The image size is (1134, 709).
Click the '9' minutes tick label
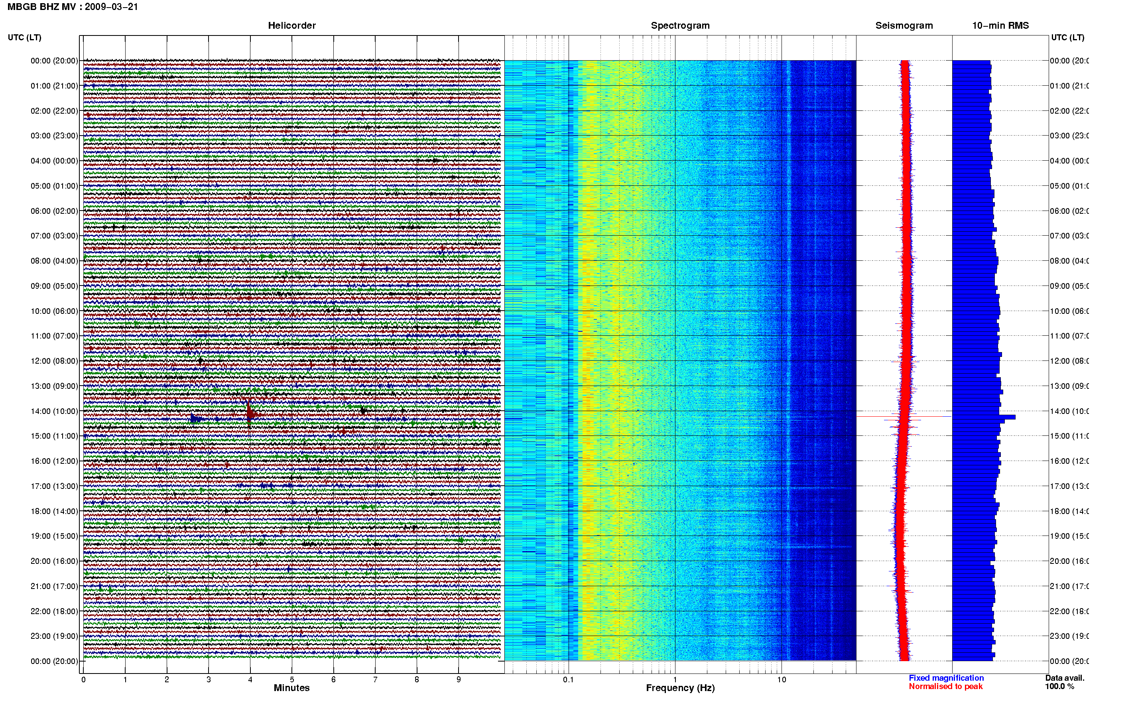[x=459, y=679]
